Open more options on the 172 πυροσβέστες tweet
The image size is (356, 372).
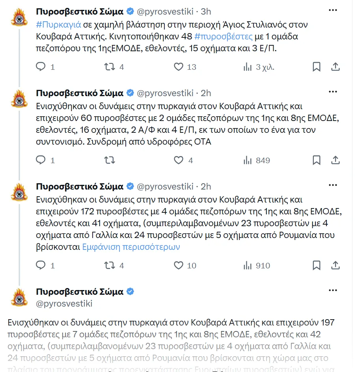pos(333,185)
